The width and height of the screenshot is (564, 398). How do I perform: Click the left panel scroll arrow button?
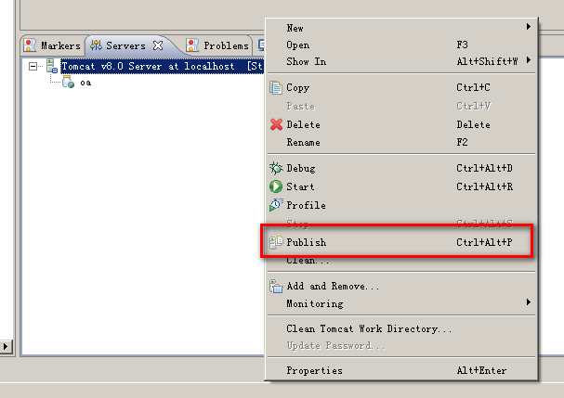click(x=6, y=346)
